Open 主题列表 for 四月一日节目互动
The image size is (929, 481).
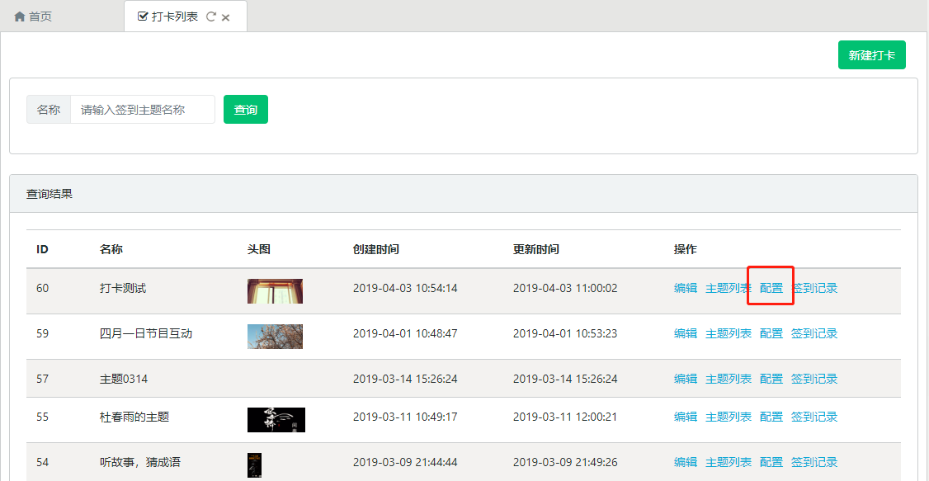coord(728,333)
